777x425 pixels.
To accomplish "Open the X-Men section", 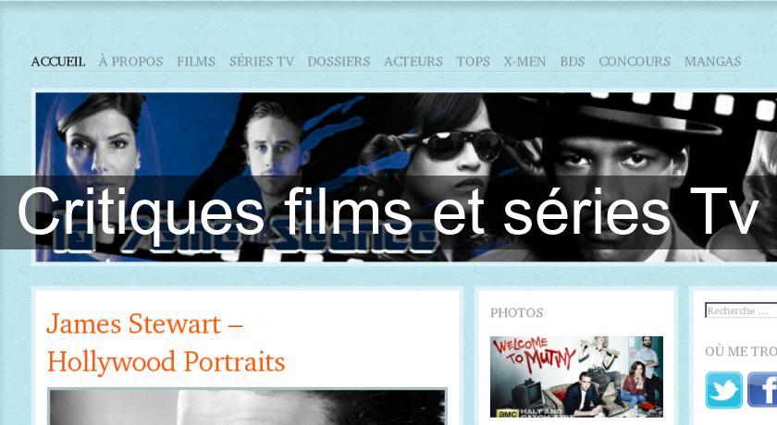I will (x=524, y=61).
